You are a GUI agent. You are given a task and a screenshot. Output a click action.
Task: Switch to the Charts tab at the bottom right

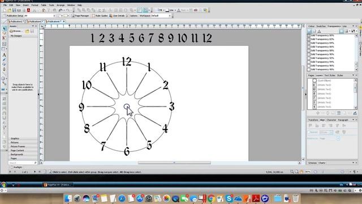(x=322, y=163)
